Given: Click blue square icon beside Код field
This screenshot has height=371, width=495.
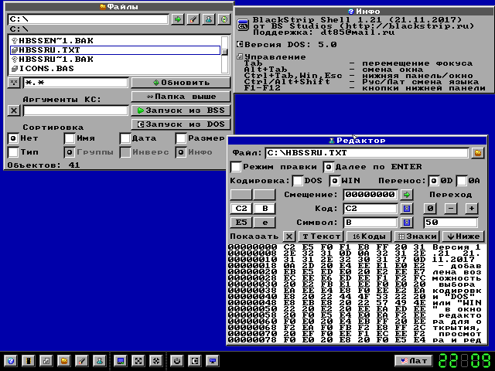Looking at the screenshot, I should pyautogui.click(x=407, y=209).
